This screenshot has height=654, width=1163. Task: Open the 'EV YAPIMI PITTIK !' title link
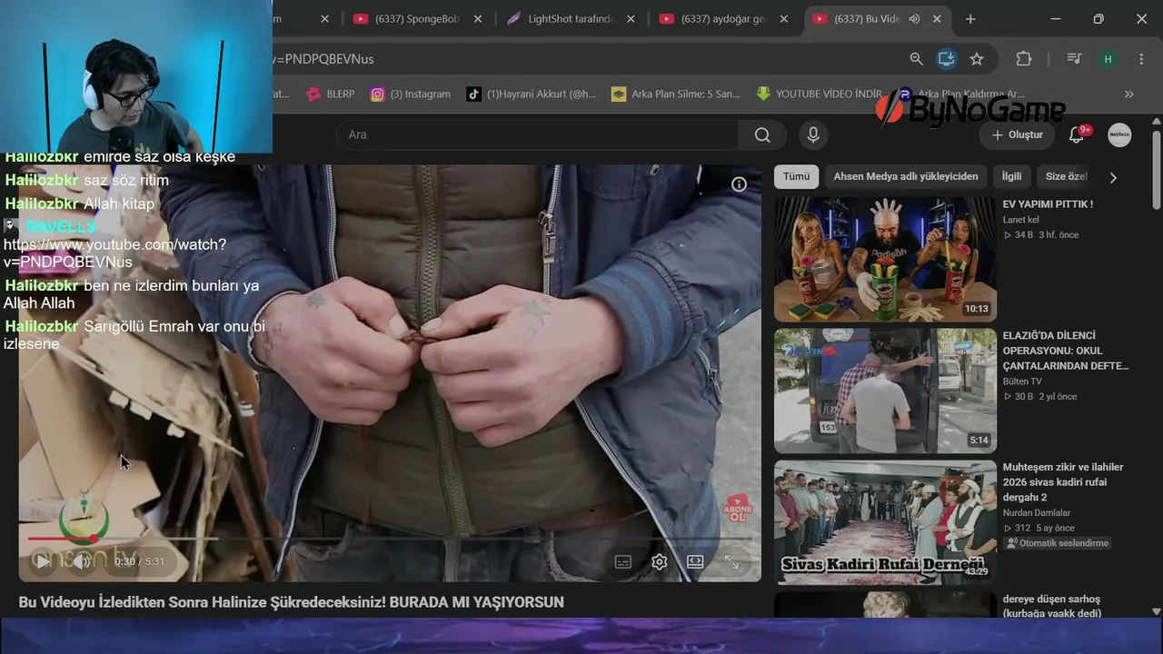coord(1048,204)
